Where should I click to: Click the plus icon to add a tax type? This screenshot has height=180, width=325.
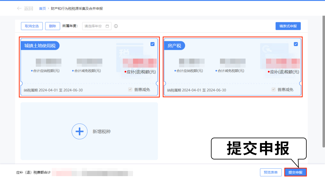tap(79, 131)
